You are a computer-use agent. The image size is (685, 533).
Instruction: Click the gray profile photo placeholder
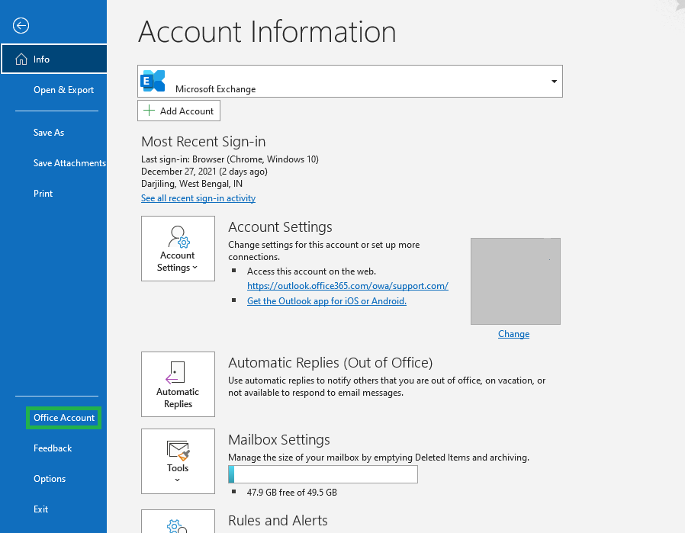click(x=516, y=281)
